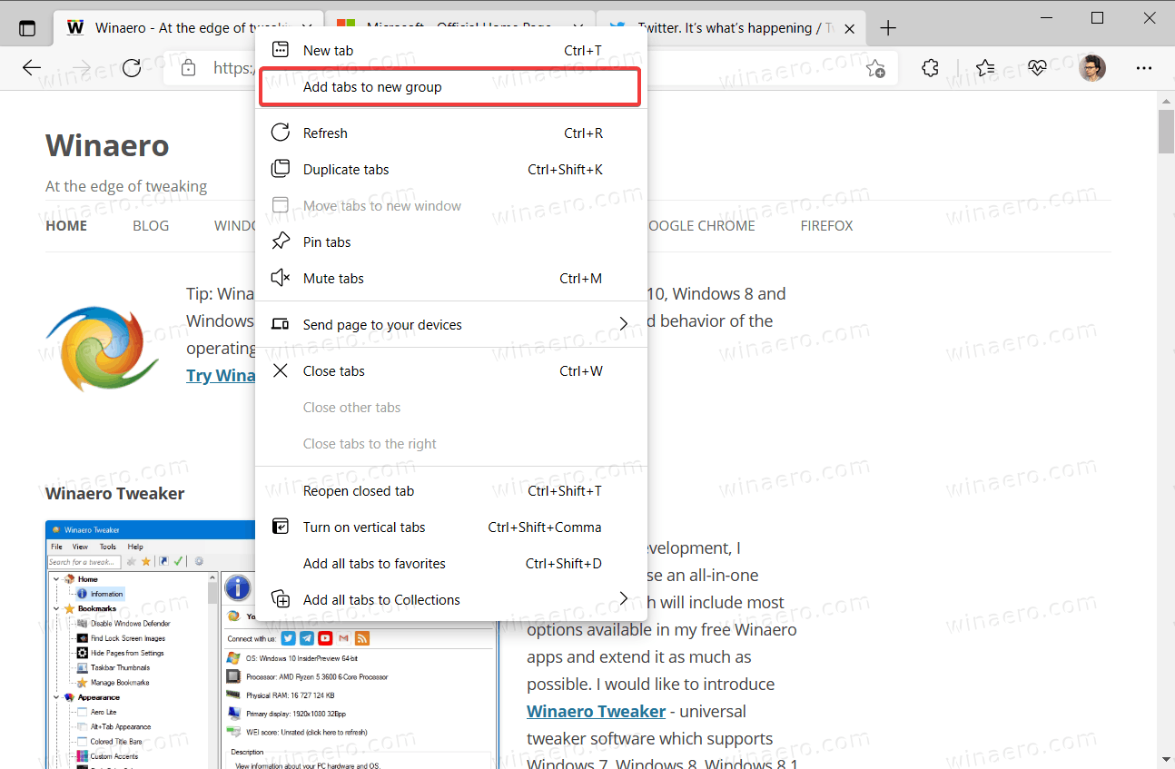Add this page to favorites star icon
Screen dimensions: 1175x769
pos(875,68)
